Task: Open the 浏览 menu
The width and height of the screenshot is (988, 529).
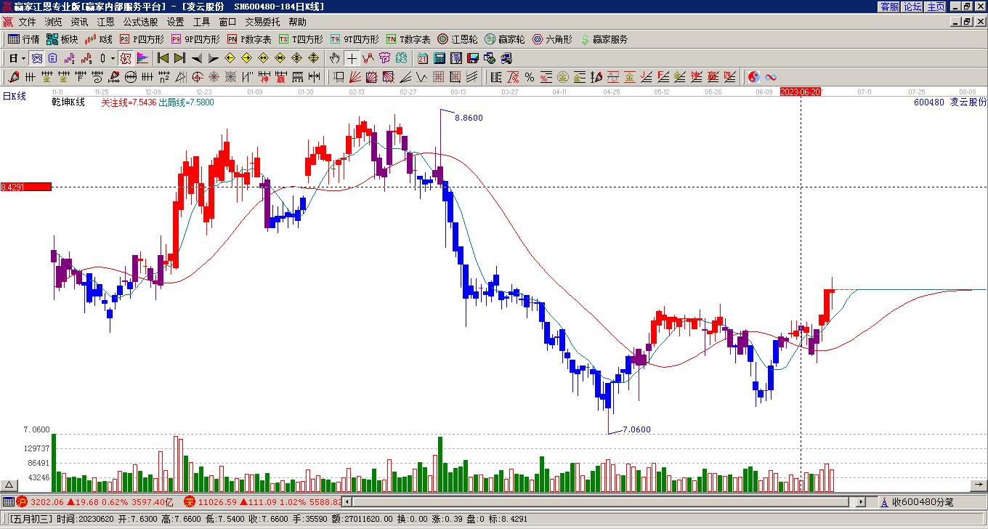Action: (x=53, y=23)
